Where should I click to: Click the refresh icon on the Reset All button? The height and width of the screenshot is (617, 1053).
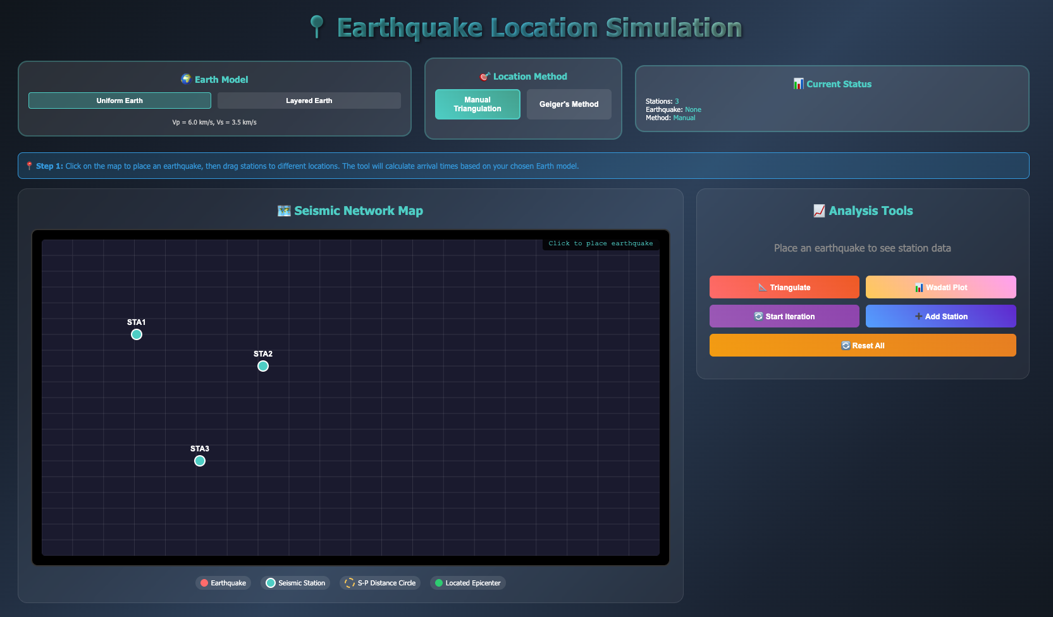point(844,345)
